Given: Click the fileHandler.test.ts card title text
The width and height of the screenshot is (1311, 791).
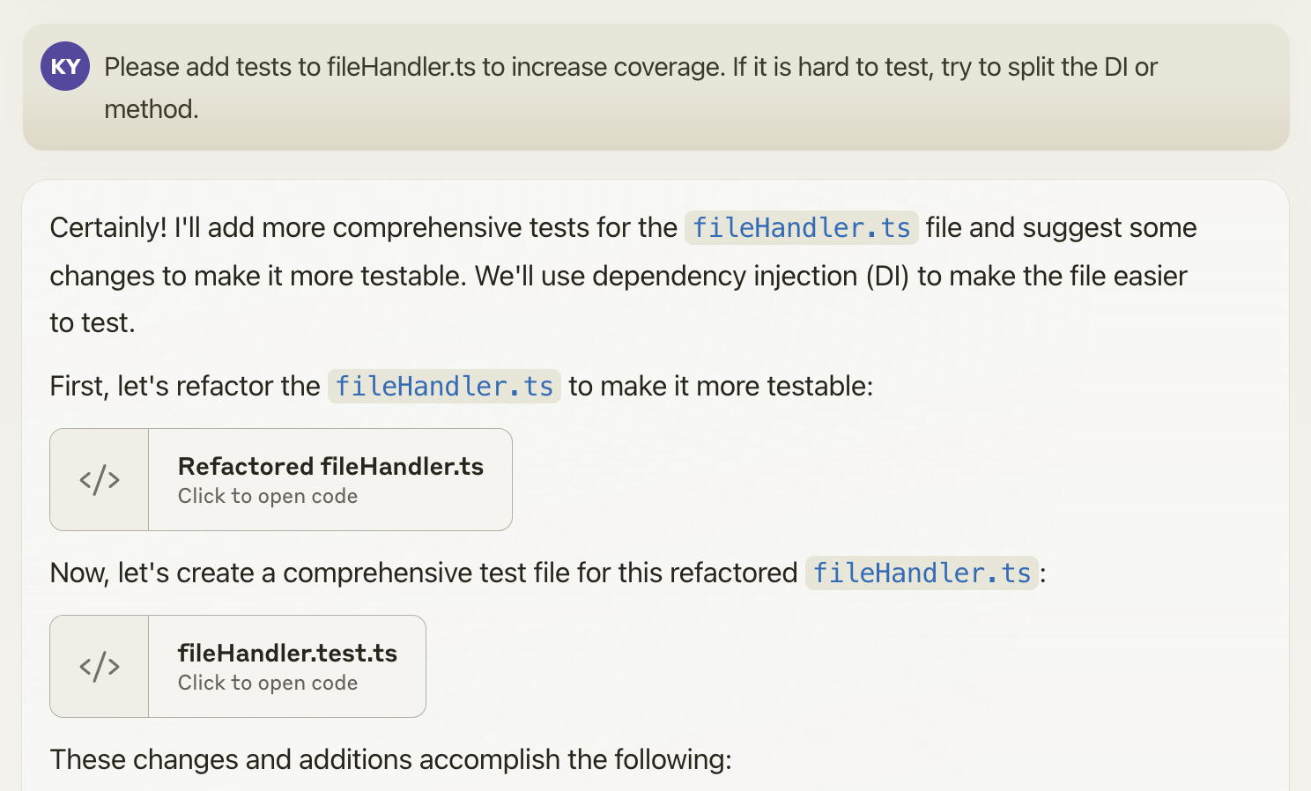Looking at the screenshot, I should [x=288, y=653].
